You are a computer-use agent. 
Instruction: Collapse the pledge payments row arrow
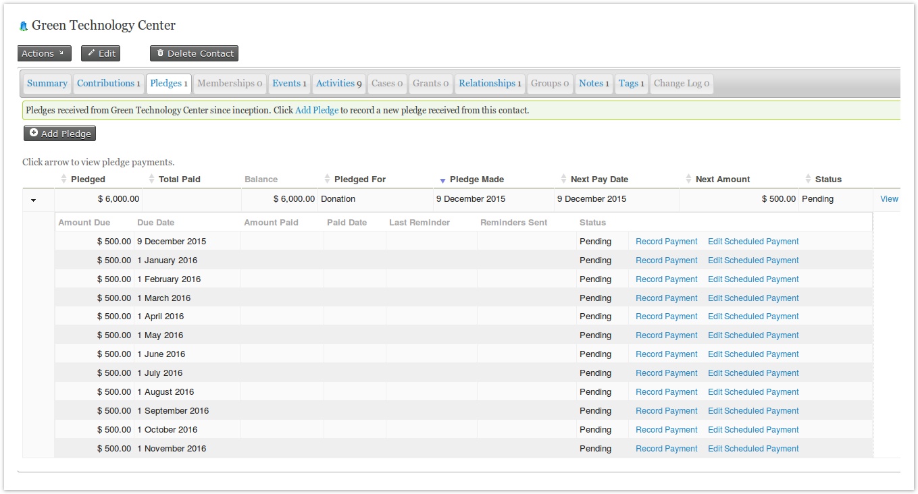click(x=33, y=200)
